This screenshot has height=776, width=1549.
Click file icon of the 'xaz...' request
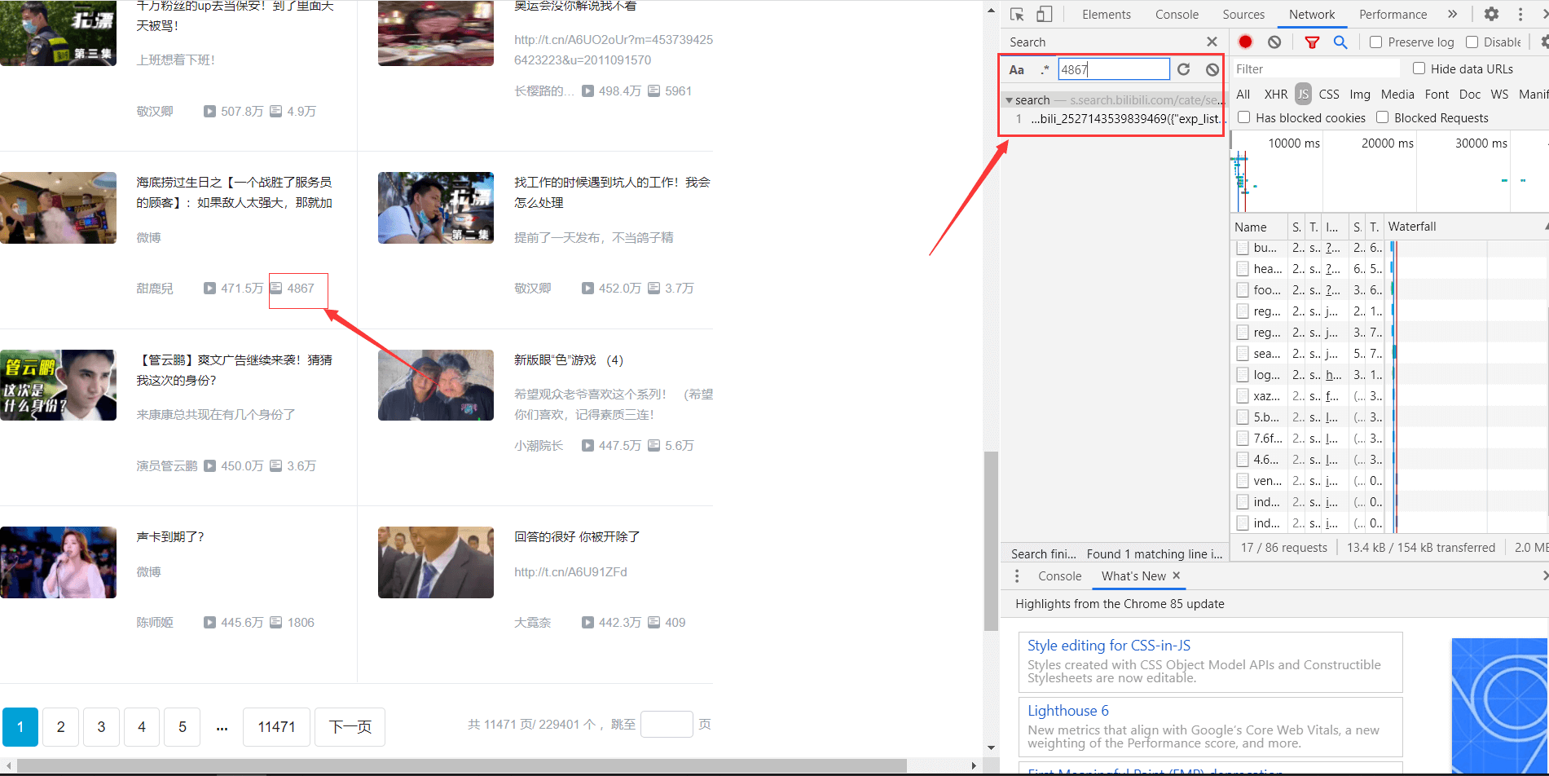[x=1243, y=396]
